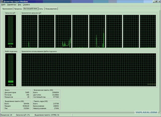Click the commit limit value 4038228
Image resolution: width=161 pixels, height=117 pixels.
(x=26, y=106)
